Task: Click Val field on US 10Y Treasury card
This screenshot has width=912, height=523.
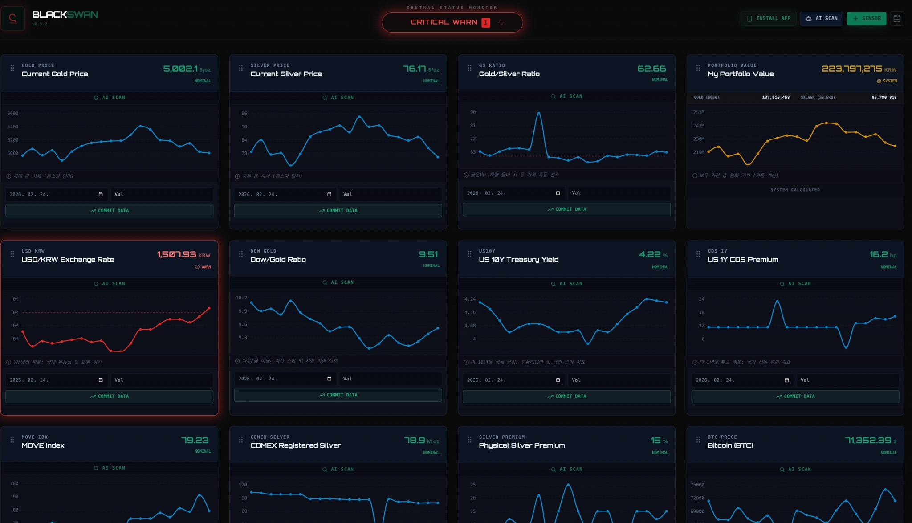Action: [x=619, y=380]
